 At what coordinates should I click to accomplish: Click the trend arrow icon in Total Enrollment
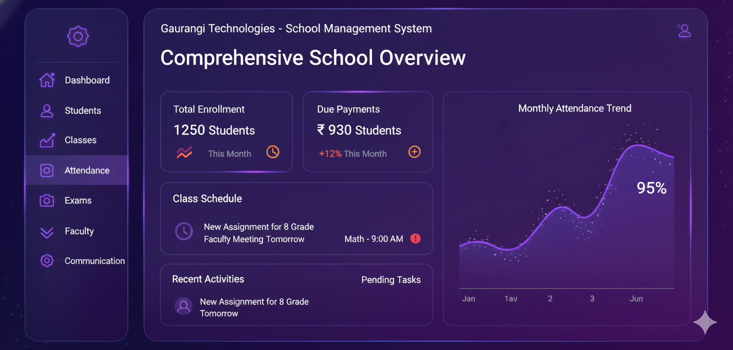click(184, 153)
